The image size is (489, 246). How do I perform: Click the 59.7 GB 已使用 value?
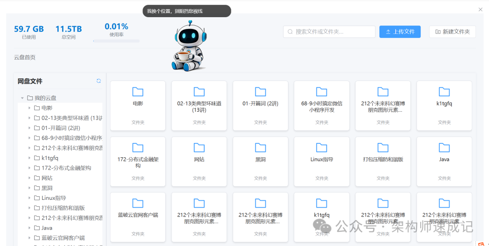[29, 29]
